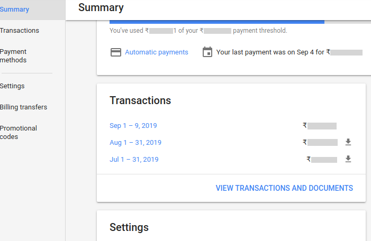Click View Transactions and Documents
This screenshot has width=371, height=241.
[284, 188]
